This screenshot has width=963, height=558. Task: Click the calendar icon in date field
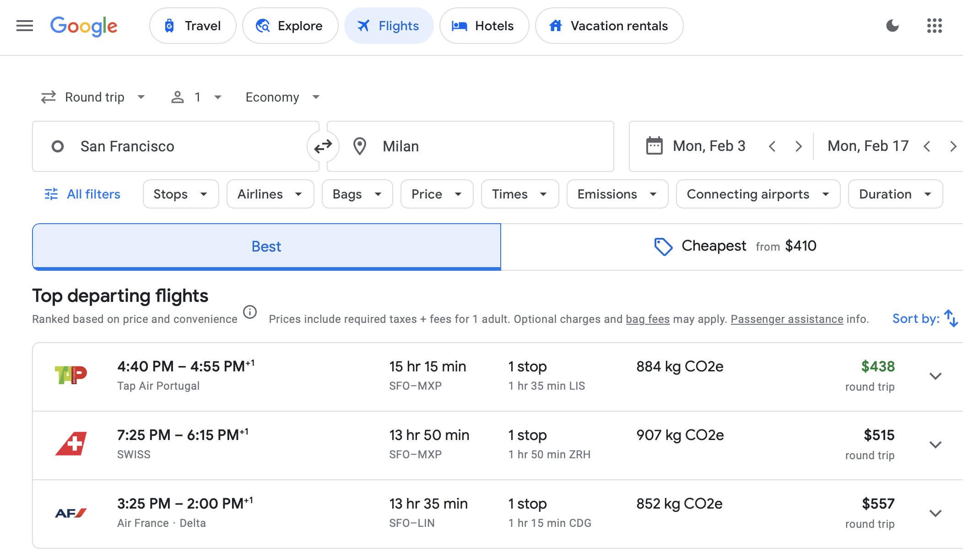click(x=654, y=146)
